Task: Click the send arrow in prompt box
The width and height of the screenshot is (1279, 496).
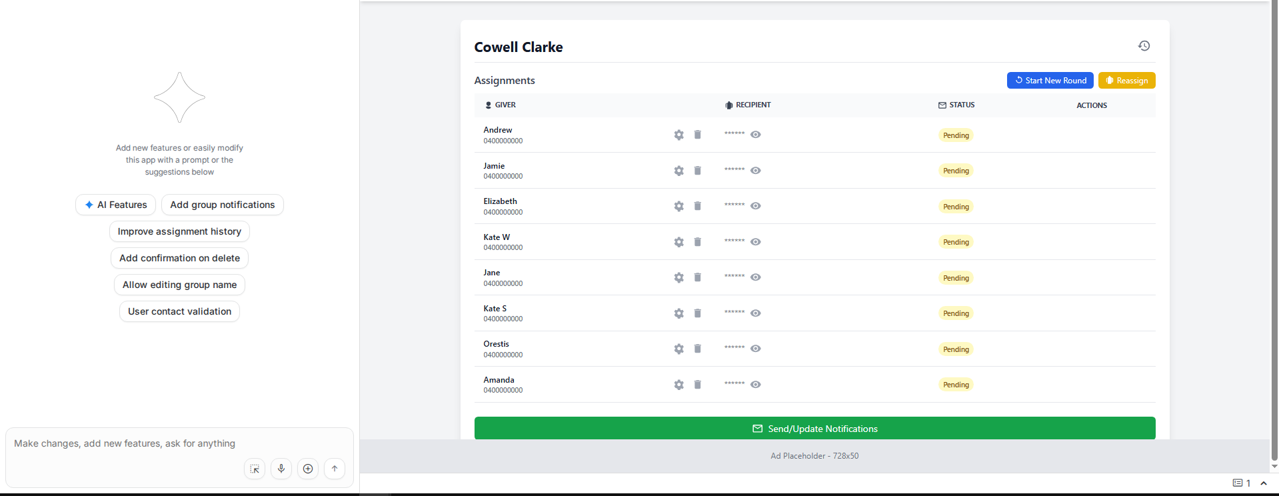Action: (335, 469)
